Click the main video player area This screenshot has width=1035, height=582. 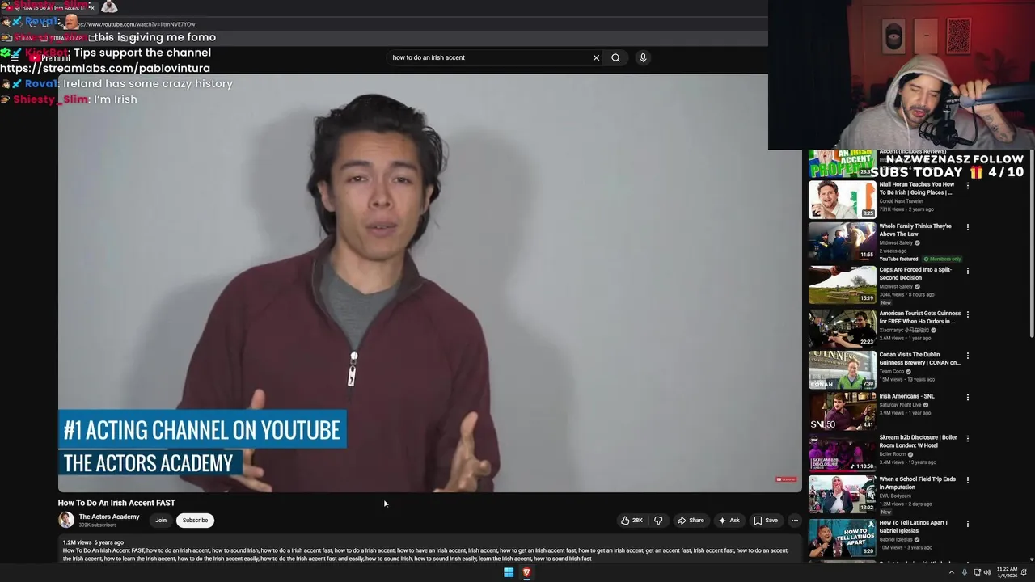tap(429, 283)
